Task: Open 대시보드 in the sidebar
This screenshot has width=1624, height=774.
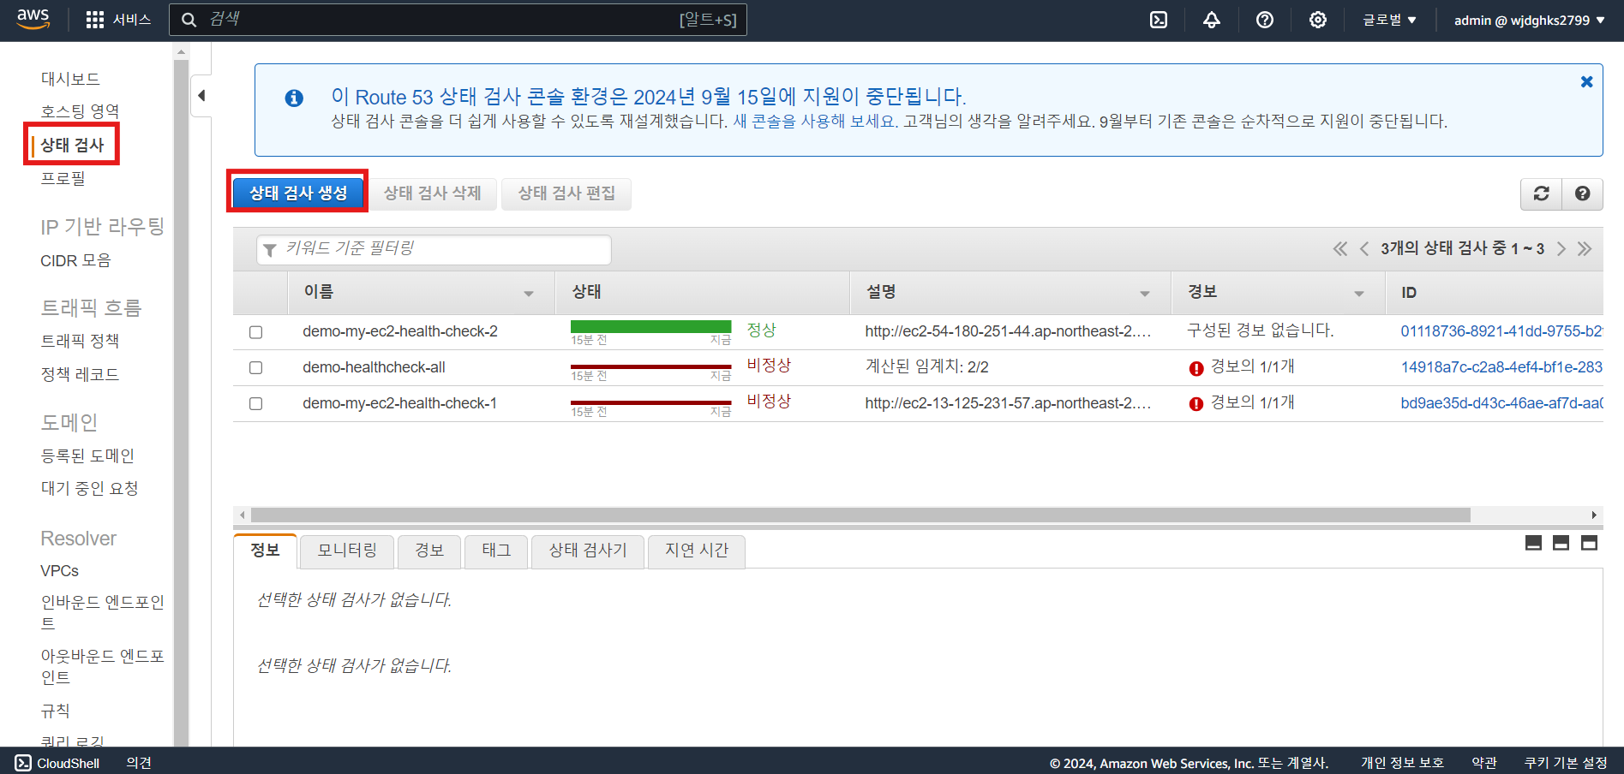Action: [x=70, y=79]
